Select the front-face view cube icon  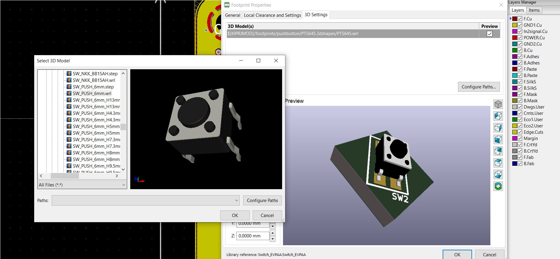(498, 139)
